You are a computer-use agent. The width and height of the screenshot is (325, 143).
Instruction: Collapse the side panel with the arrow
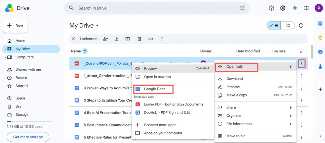[x=320, y=136]
